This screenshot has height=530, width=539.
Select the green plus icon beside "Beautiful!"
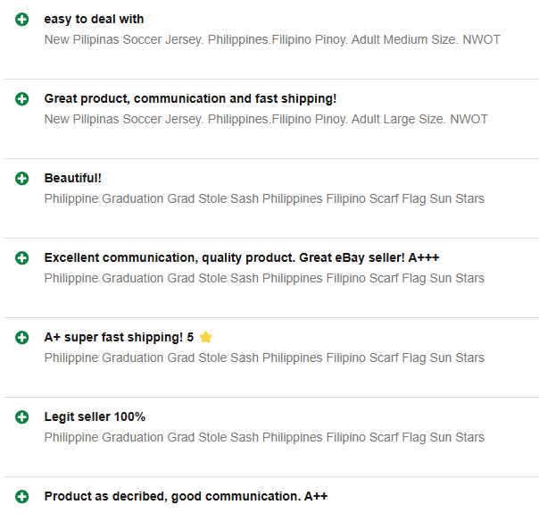(x=22, y=179)
